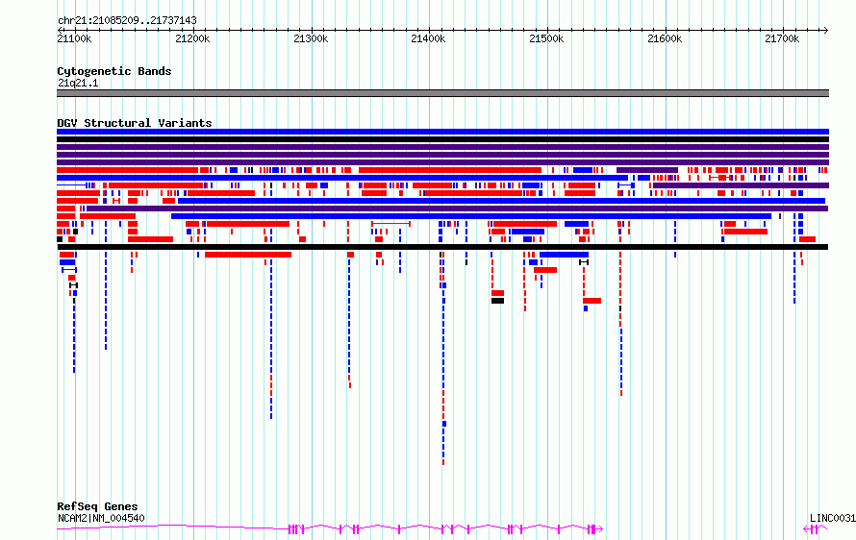Click the 21500k ruler tick label
The image size is (856, 540).
pyautogui.click(x=546, y=38)
